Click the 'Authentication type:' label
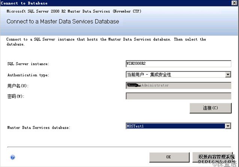This screenshot has width=239, height=167. tap(28, 75)
